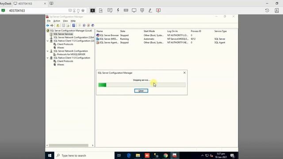Select SQL Server Services in the tree
The width and height of the screenshot is (283, 159).
63,34
